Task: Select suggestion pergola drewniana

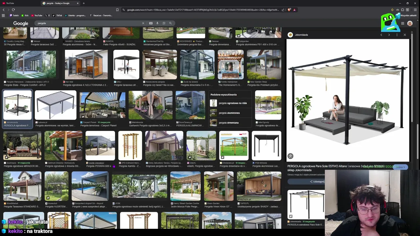Action: click(230, 123)
